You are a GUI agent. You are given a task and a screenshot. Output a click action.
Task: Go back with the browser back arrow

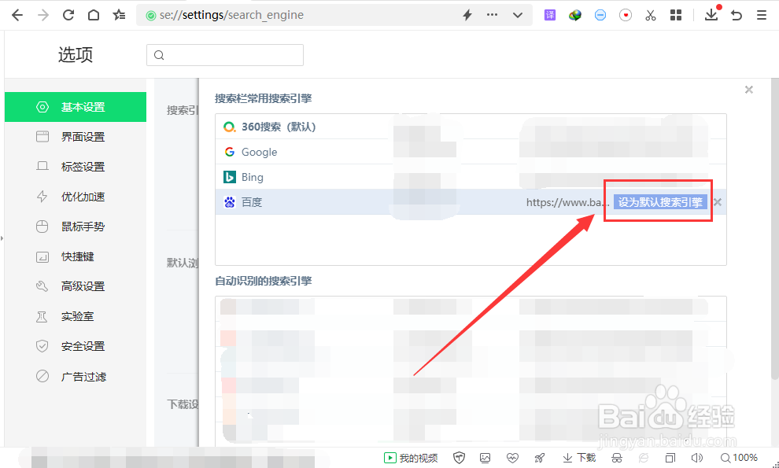(x=17, y=15)
